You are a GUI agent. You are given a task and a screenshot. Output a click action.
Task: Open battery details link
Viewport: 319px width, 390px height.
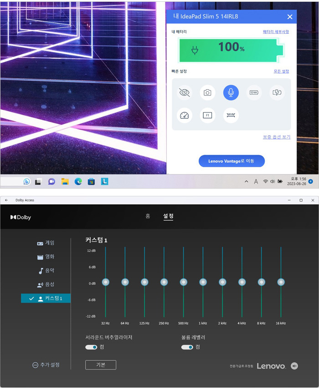click(276, 31)
